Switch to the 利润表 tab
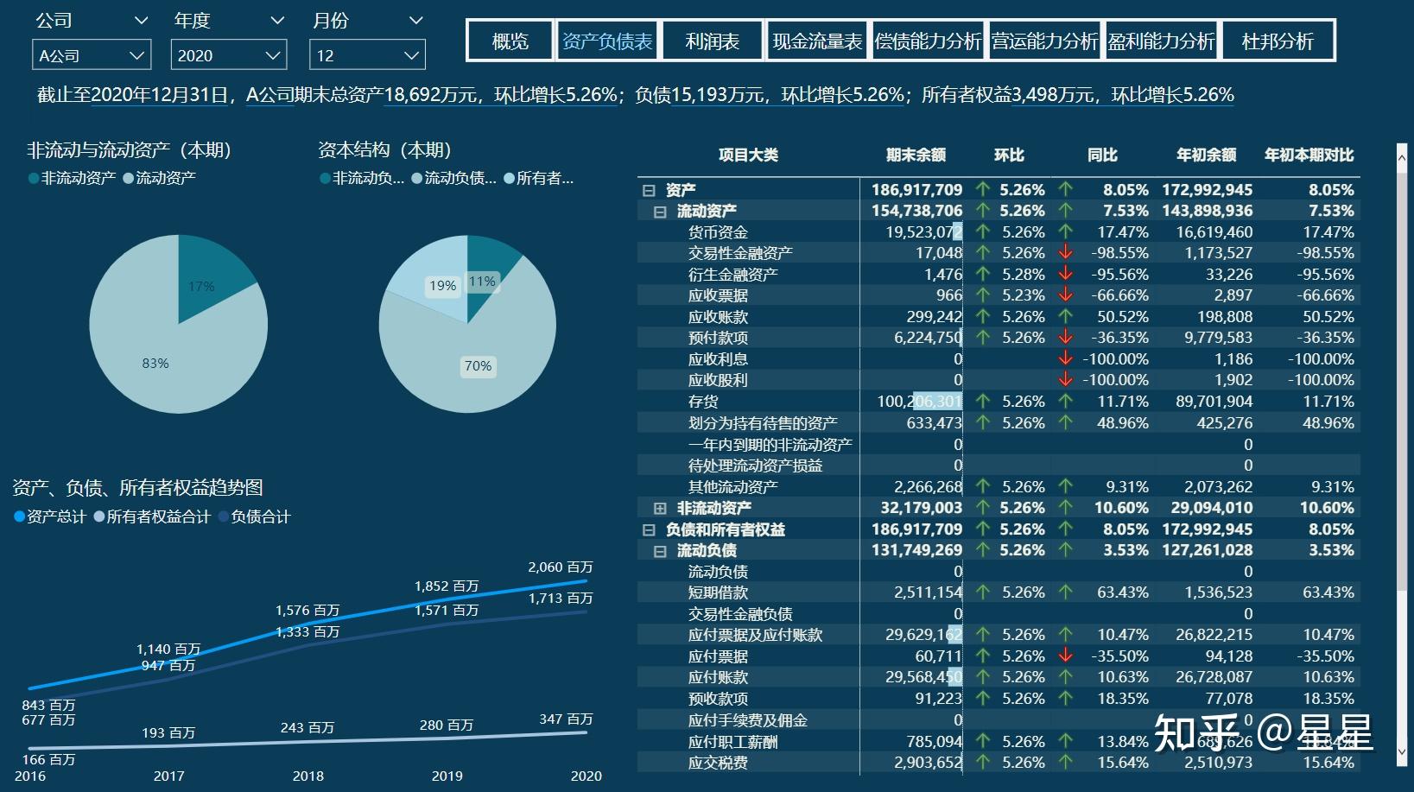This screenshot has height=792, width=1414. click(x=713, y=41)
